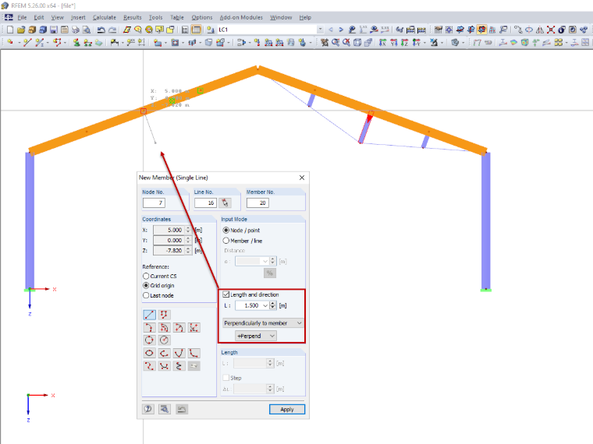The width and height of the screenshot is (593, 444).
Task: Select Grid origin reference option
Action: [x=158, y=285]
